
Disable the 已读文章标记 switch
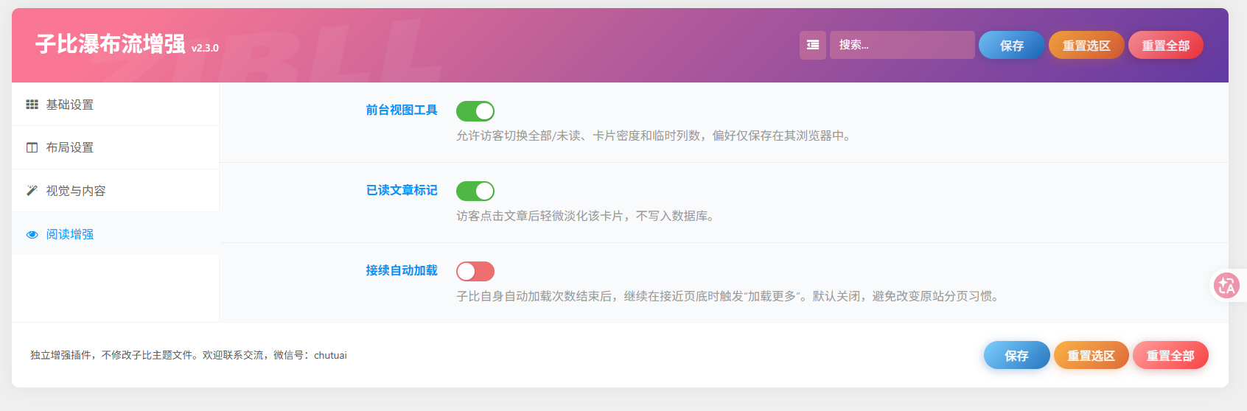click(475, 192)
